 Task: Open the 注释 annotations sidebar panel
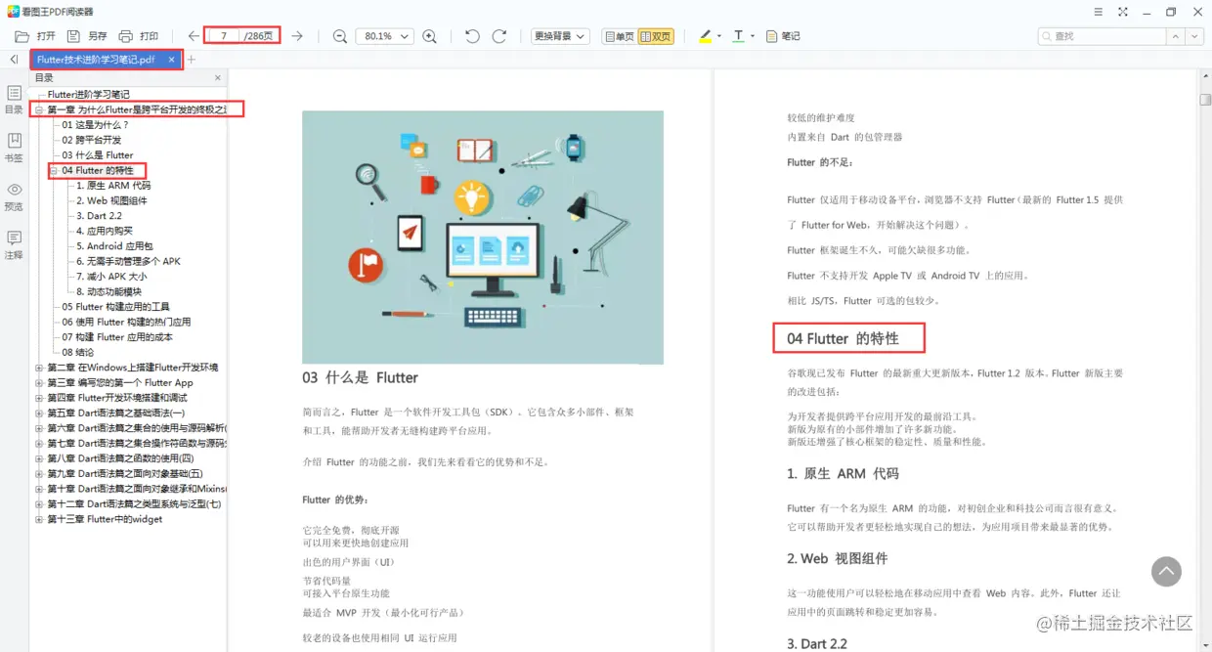pyautogui.click(x=14, y=245)
